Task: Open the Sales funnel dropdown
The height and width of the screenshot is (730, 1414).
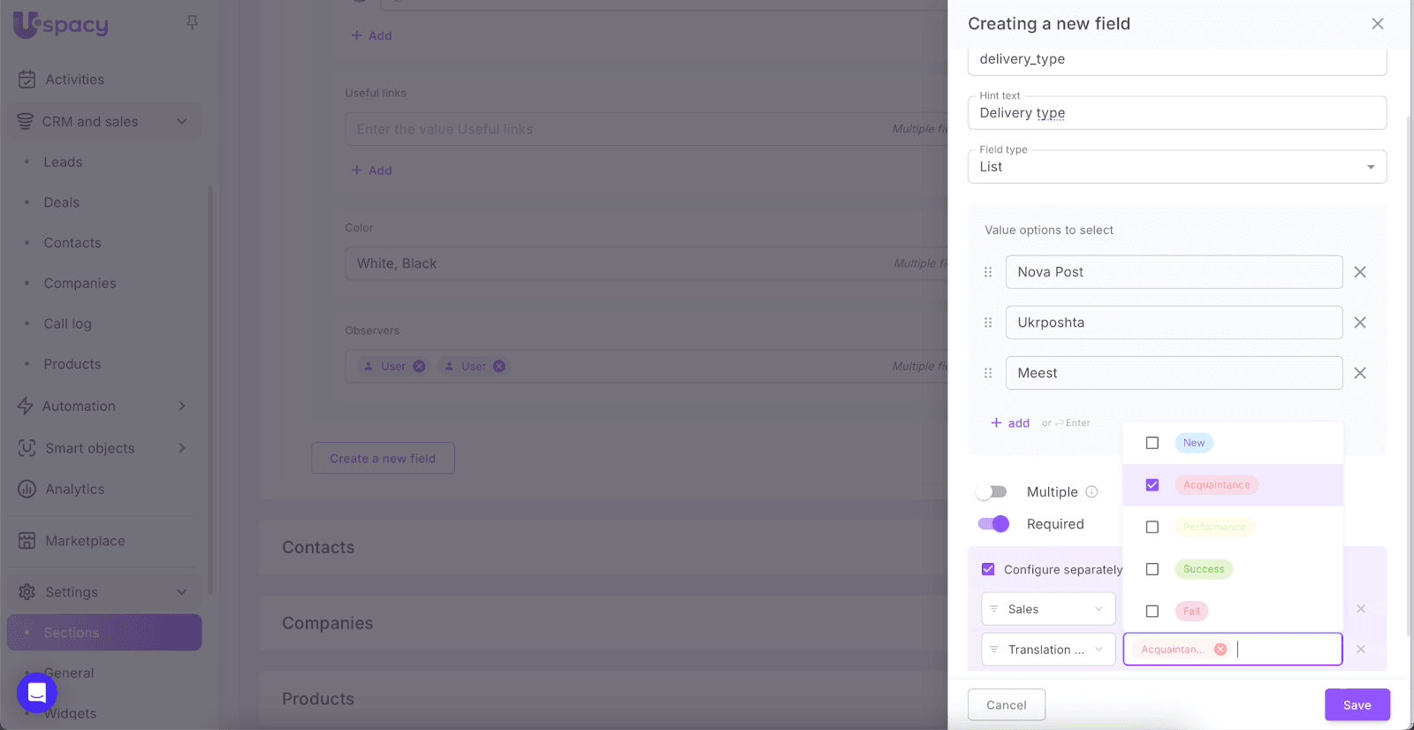Action: (x=1048, y=609)
